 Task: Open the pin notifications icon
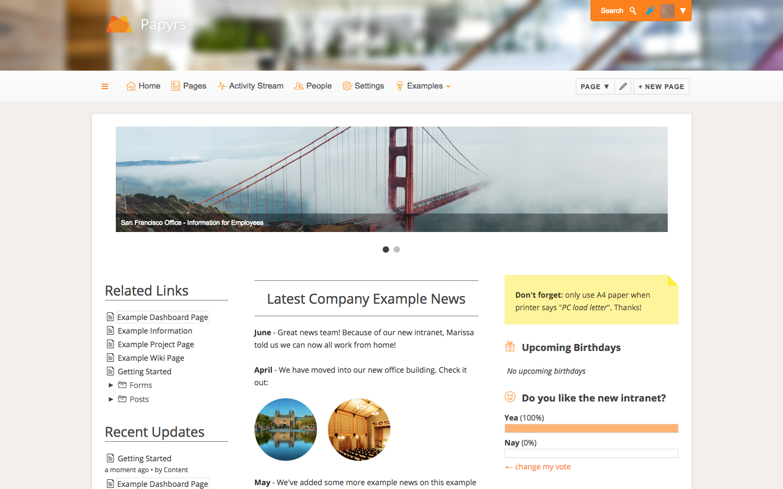pyautogui.click(x=650, y=10)
